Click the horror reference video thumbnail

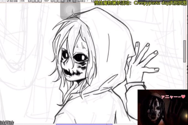coord(163,107)
